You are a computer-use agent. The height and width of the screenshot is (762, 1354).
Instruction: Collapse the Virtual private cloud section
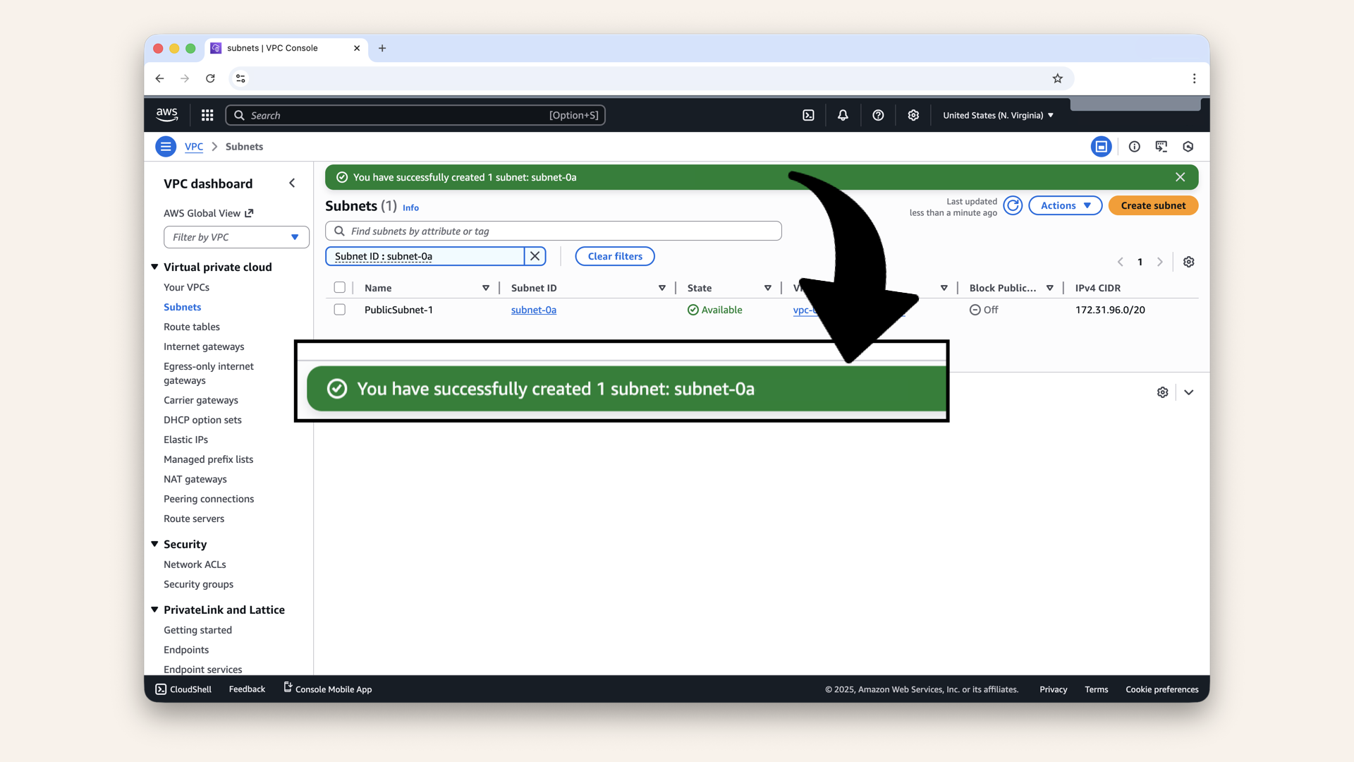(154, 267)
